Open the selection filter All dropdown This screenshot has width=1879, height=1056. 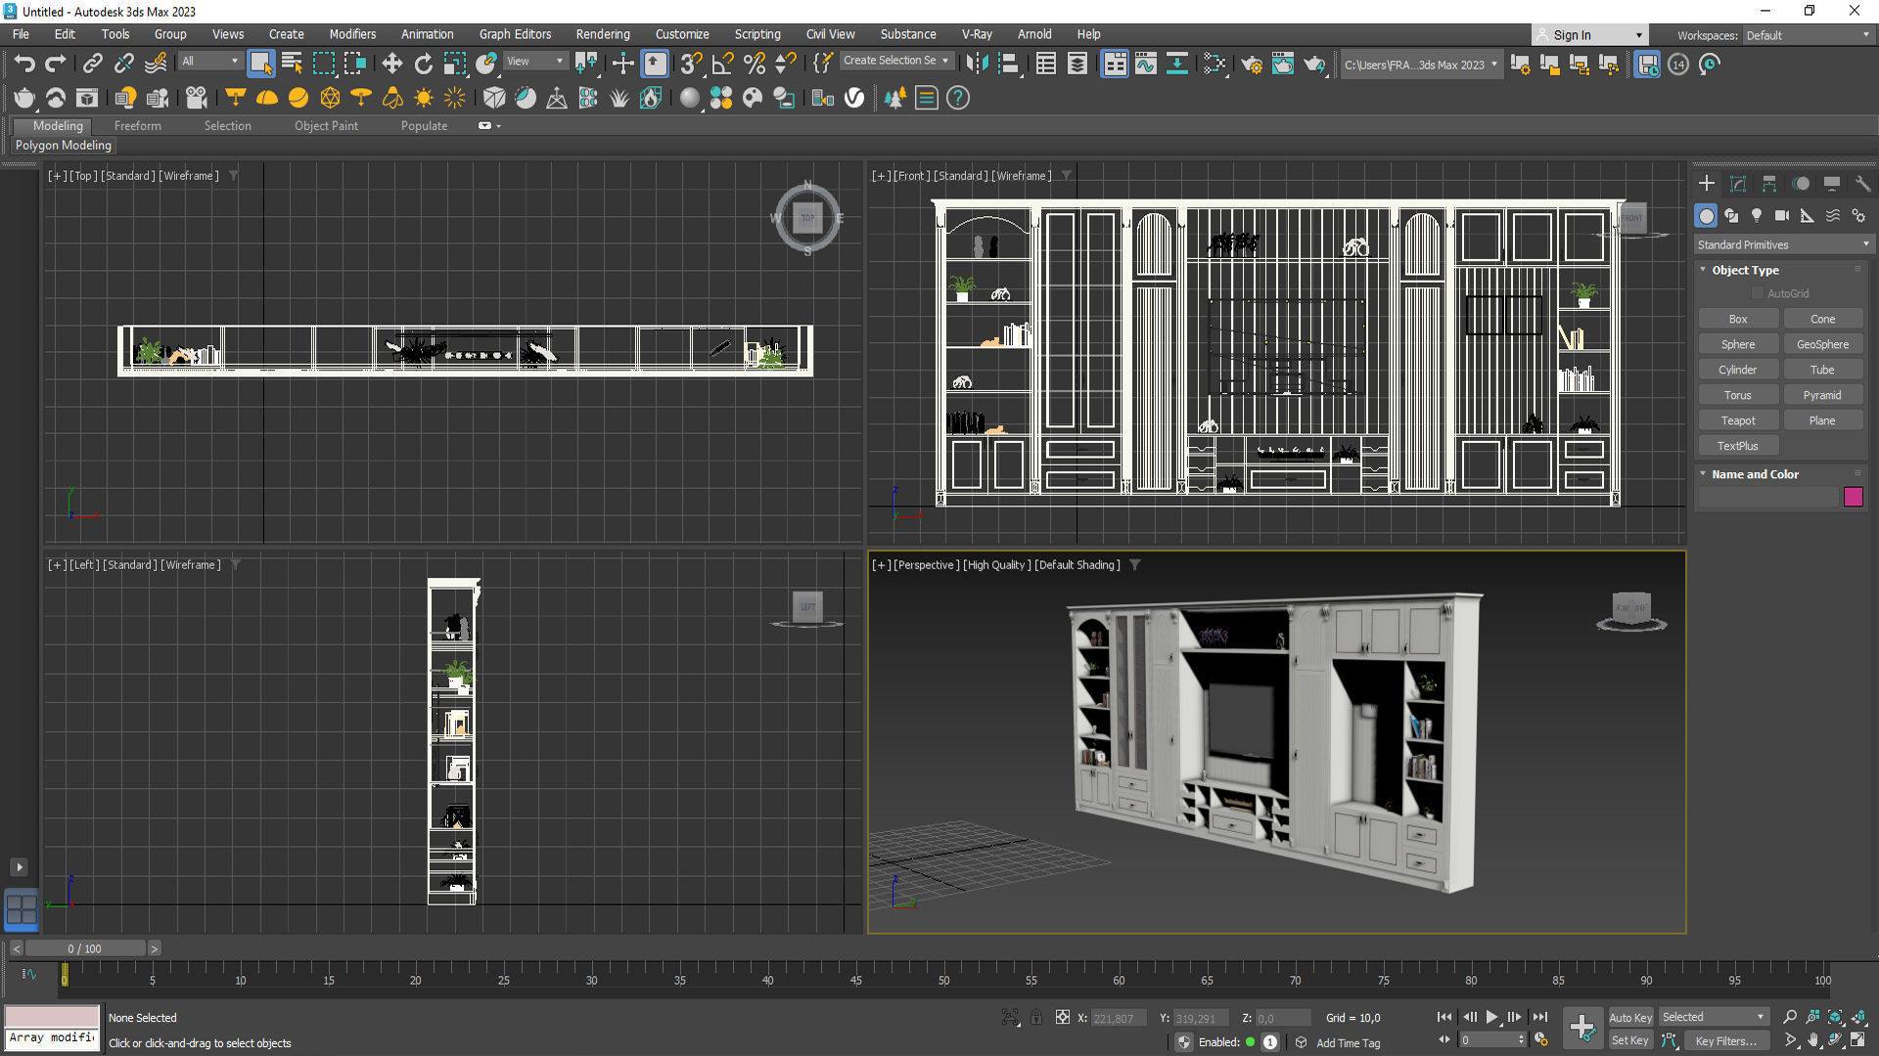tap(209, 61)
